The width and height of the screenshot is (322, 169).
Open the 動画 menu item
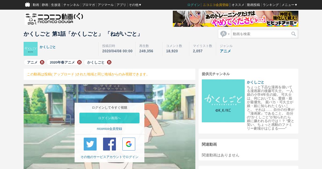coord(36,5)
